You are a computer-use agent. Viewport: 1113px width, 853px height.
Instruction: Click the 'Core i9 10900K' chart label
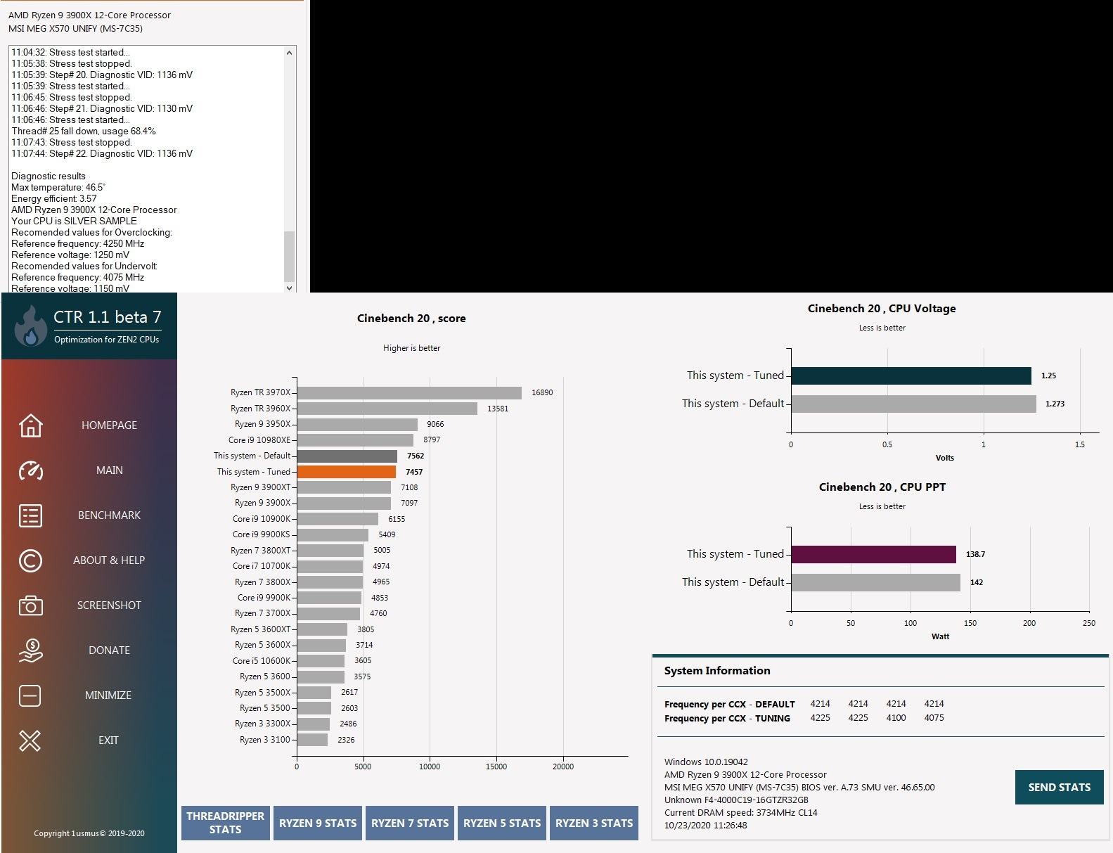262,519
